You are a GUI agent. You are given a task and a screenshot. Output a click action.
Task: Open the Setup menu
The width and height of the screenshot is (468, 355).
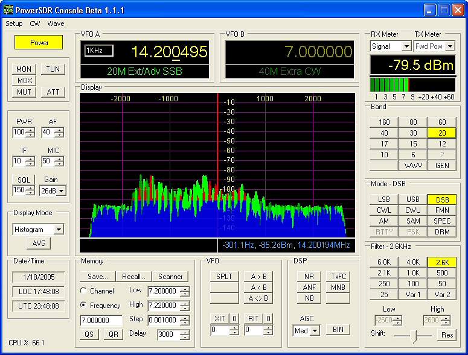click(14, 24)
